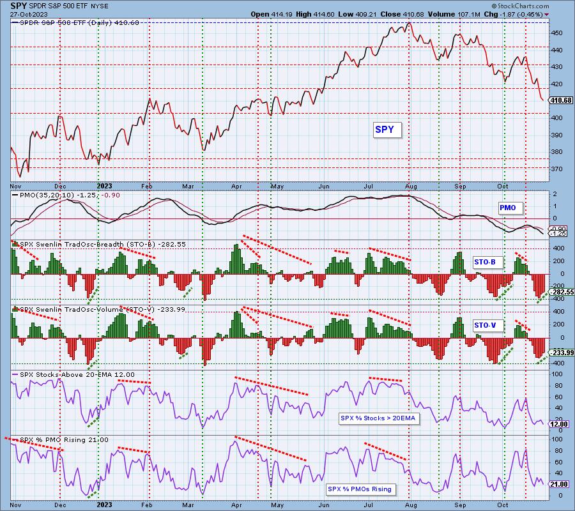The height and width of the screenshot is (511, 575).
Task: Click the 12.00 value label on right axis
Action: point(559,424)
